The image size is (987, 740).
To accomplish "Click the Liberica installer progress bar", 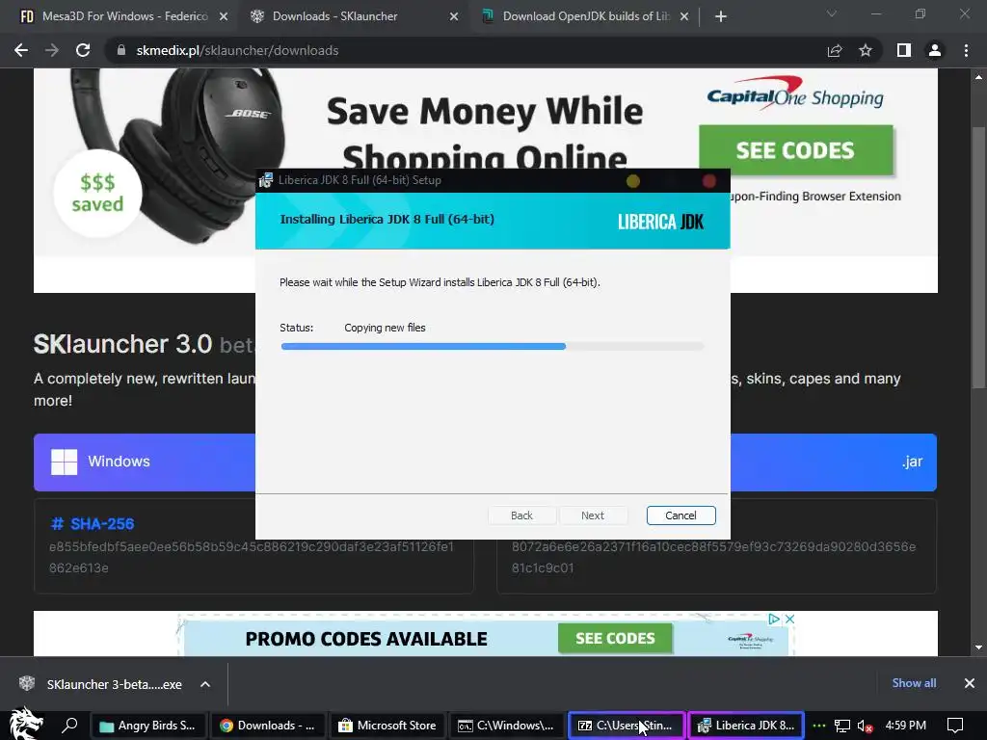I will tap(492, 346).
